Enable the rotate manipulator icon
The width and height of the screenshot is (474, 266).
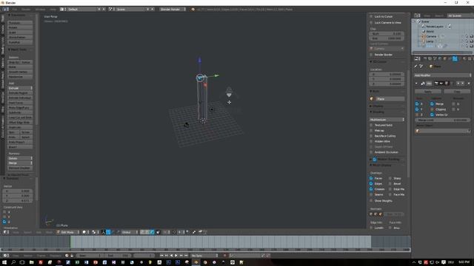coord(113,232)
